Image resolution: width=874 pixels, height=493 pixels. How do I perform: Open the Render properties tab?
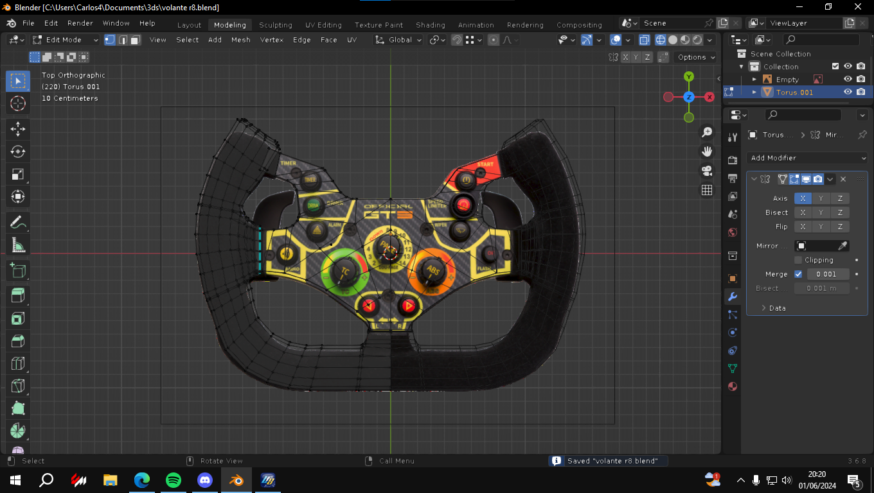click(732, 160)
